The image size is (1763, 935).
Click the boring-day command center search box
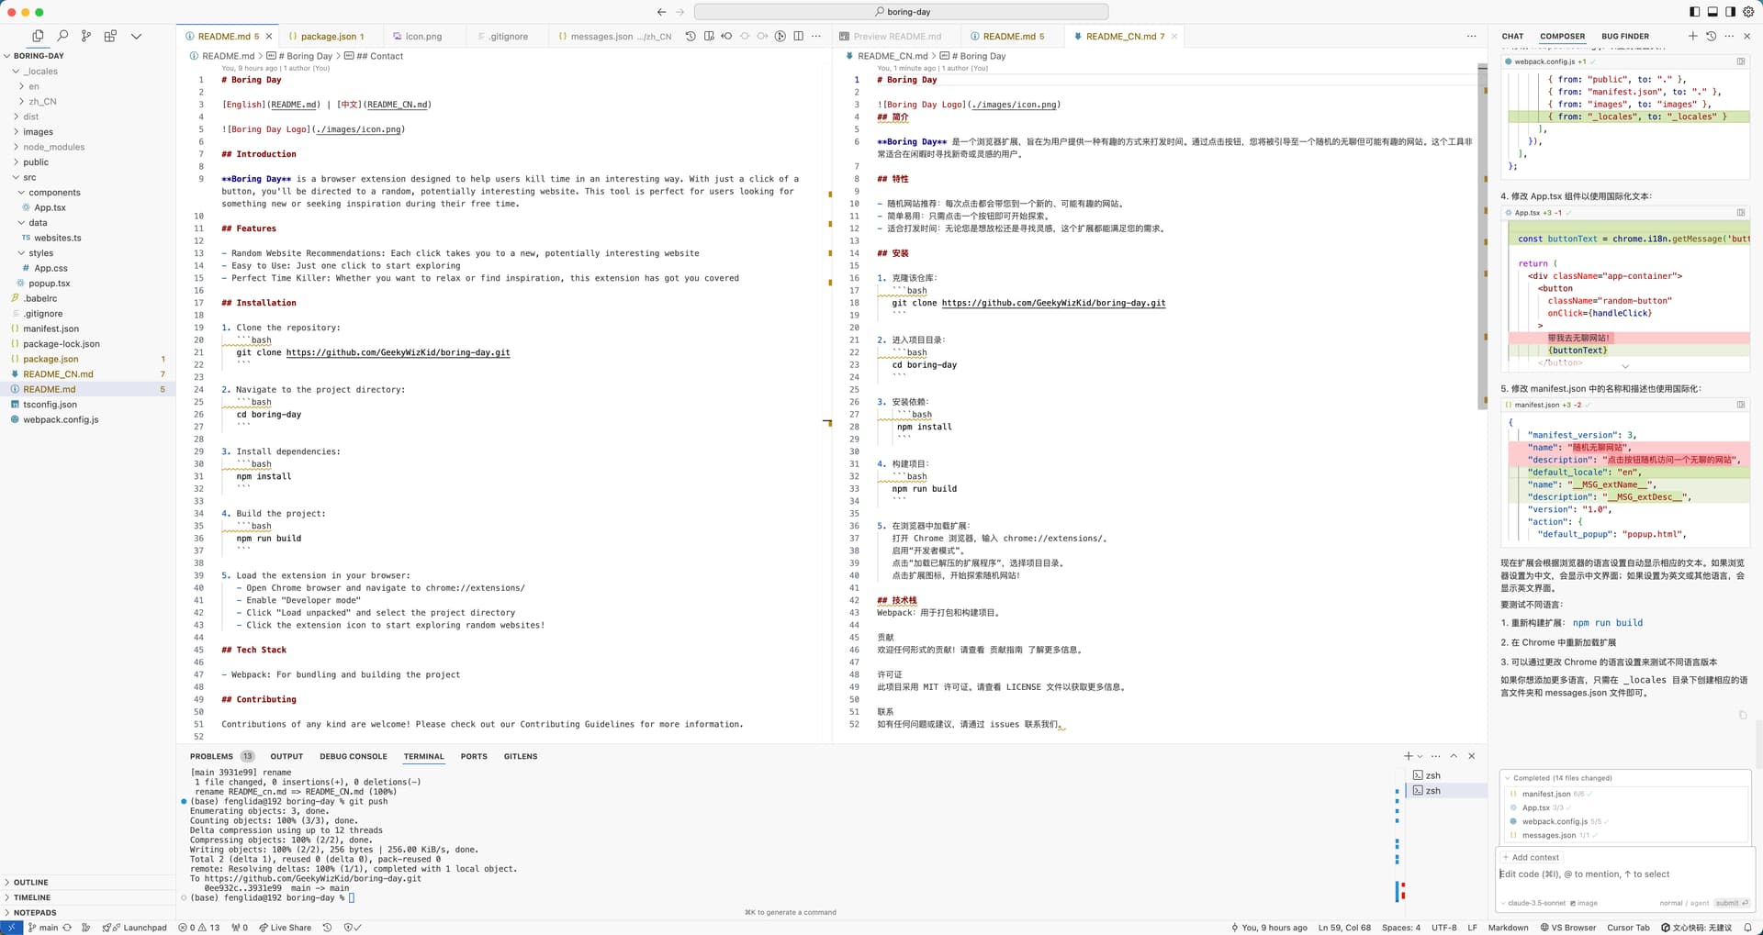pyautogui.click(x=901, y=12)
